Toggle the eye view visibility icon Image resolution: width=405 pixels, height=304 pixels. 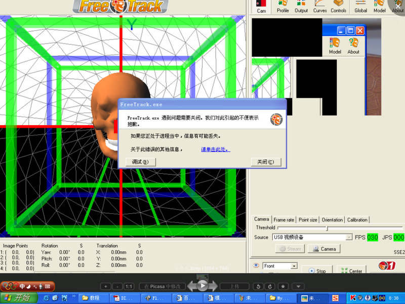click(256, 265)
